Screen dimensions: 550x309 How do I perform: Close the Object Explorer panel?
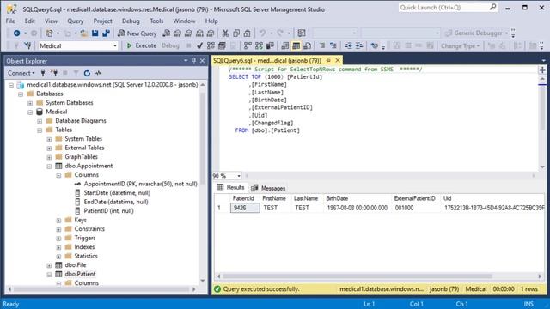click(x=203, y=61)
